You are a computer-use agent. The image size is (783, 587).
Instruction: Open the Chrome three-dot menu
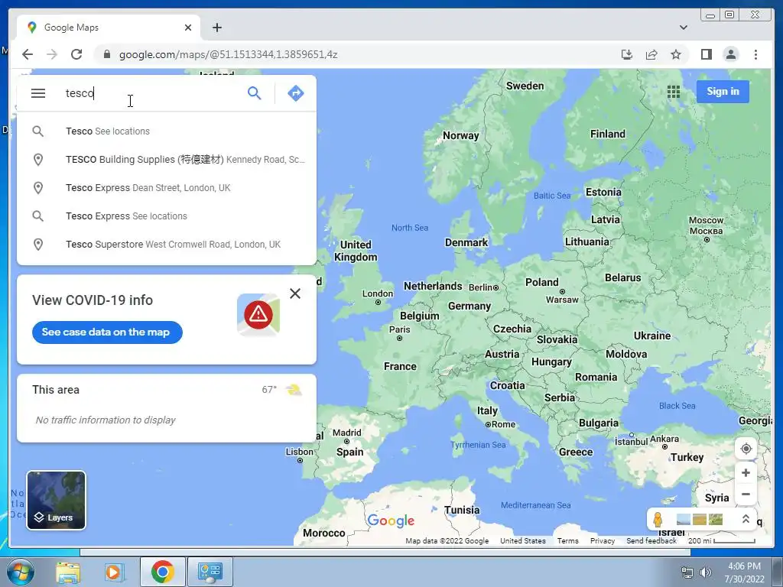point(755,54)
